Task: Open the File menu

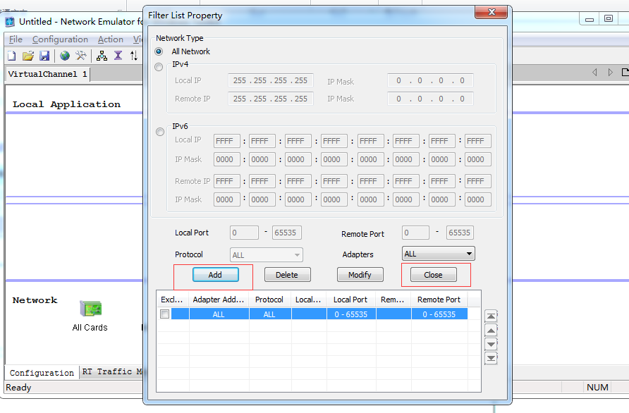Action: pos(16,39)
